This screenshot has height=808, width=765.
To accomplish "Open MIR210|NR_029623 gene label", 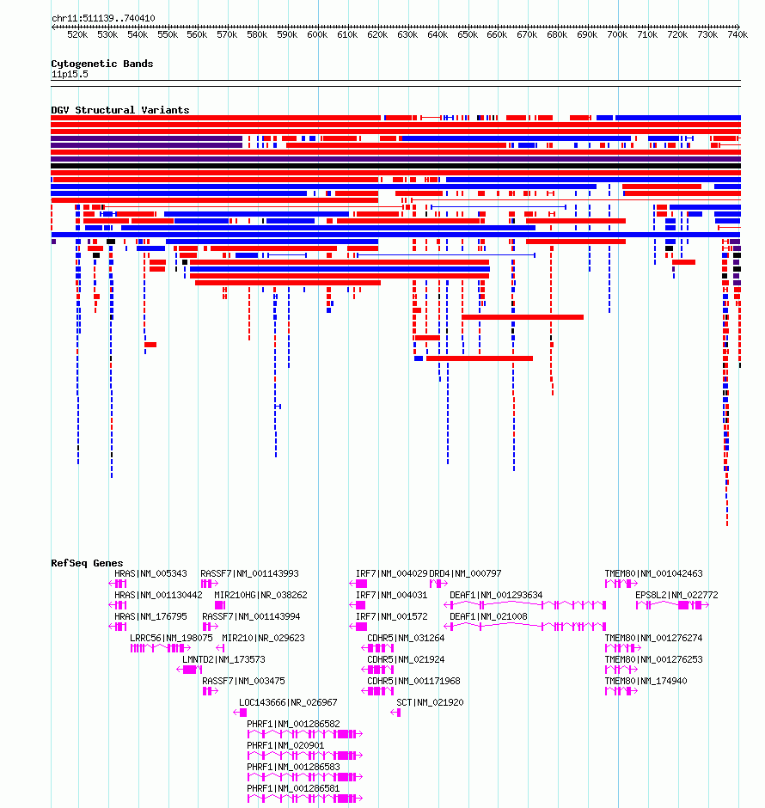I will [263, 638].
